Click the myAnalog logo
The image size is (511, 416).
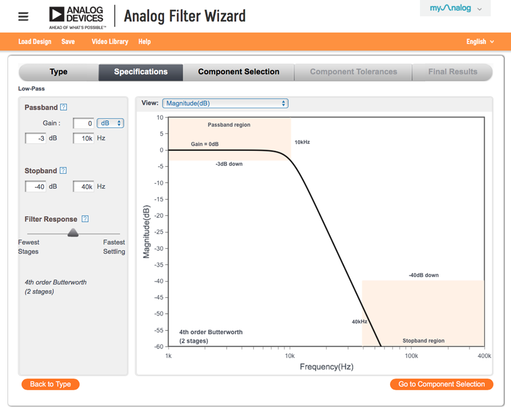(x=450, y=9)
